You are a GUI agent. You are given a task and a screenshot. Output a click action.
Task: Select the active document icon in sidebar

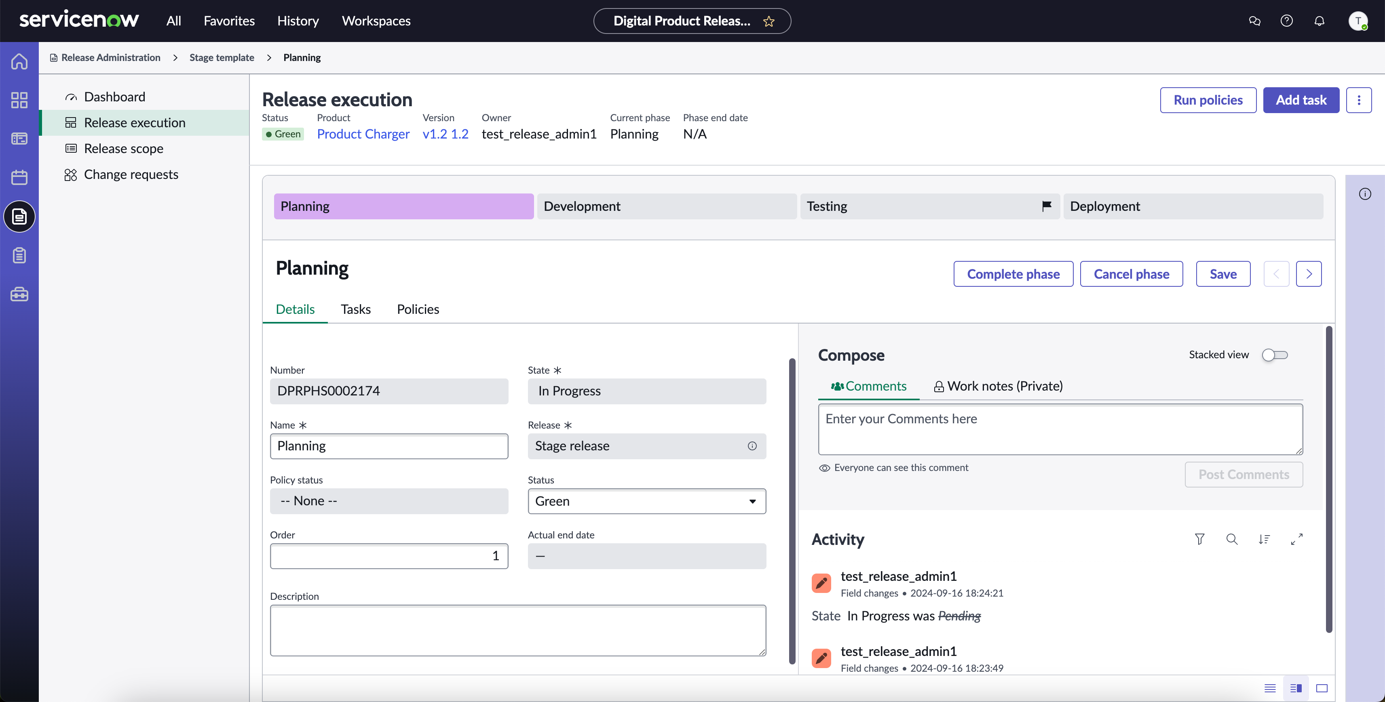point(19,216)
